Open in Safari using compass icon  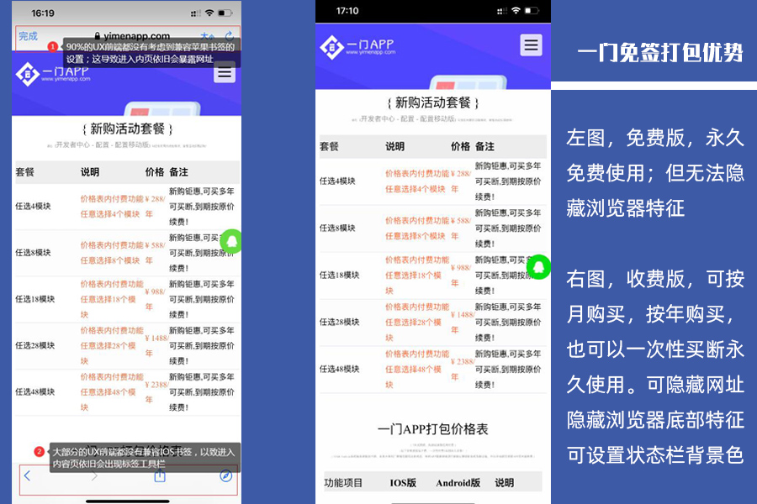pos(225,476)
